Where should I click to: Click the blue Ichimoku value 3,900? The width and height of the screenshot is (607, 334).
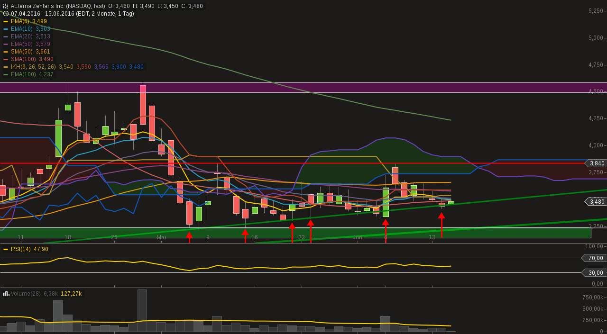[119, 67]
